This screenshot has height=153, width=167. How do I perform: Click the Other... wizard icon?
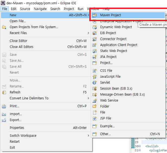94,134
